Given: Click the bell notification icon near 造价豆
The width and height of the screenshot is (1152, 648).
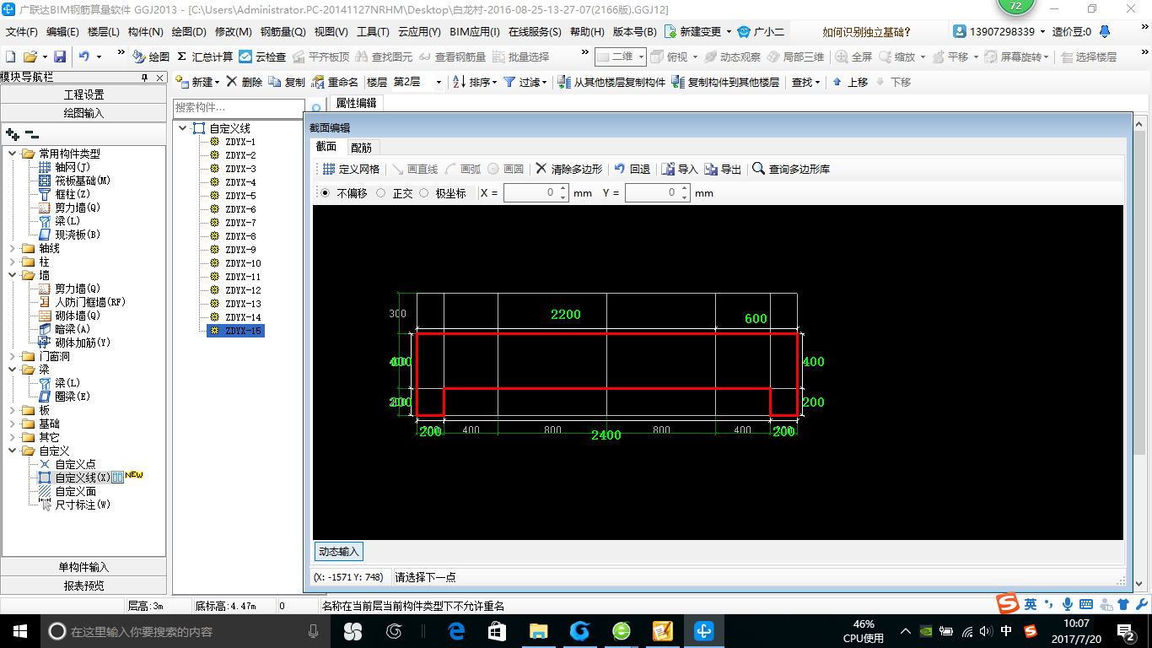Looking at the screenshot, I should pos(1105,31).
